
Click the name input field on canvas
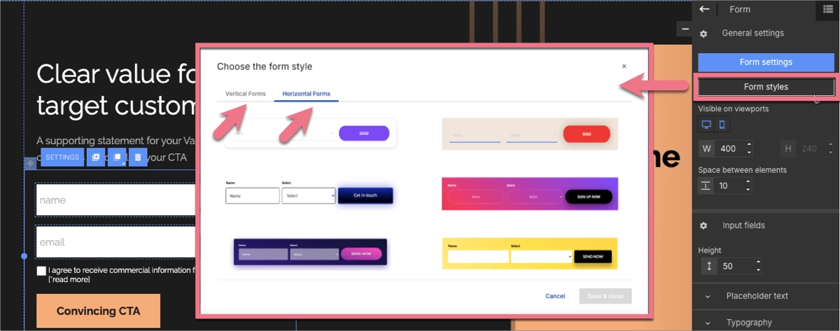click(x=115, y=200)
